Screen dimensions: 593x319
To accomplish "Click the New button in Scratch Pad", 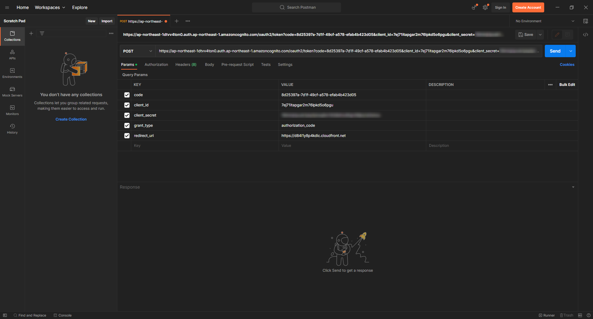I will pos(91,21).
